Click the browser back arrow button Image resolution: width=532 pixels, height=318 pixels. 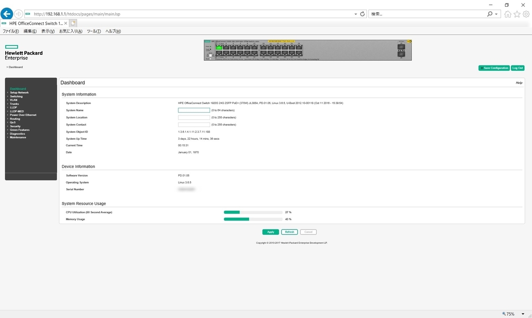pos(7,14)
